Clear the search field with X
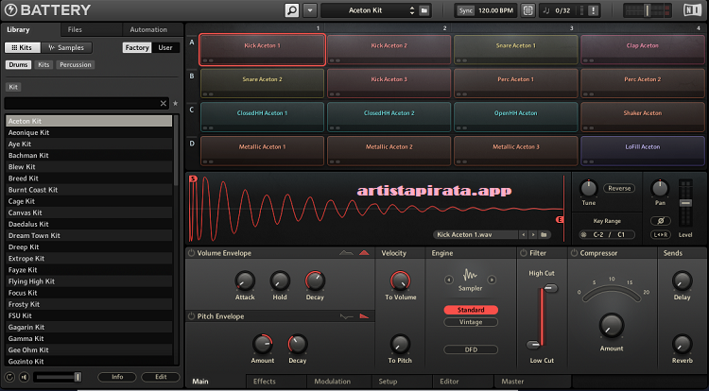The width and height of the screenshot is (709, 391). tap(164, 103)
